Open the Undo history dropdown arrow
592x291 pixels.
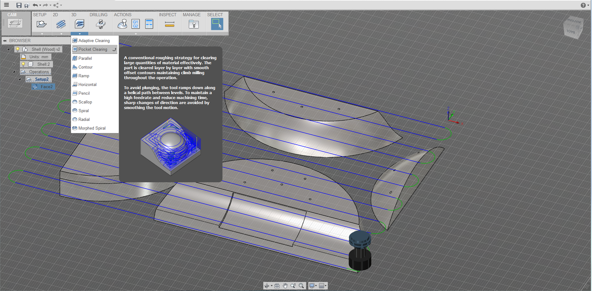click(40, 5)
